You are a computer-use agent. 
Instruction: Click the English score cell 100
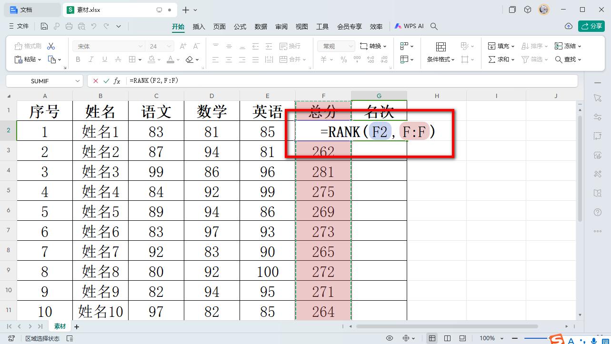(x=268, y=271)
